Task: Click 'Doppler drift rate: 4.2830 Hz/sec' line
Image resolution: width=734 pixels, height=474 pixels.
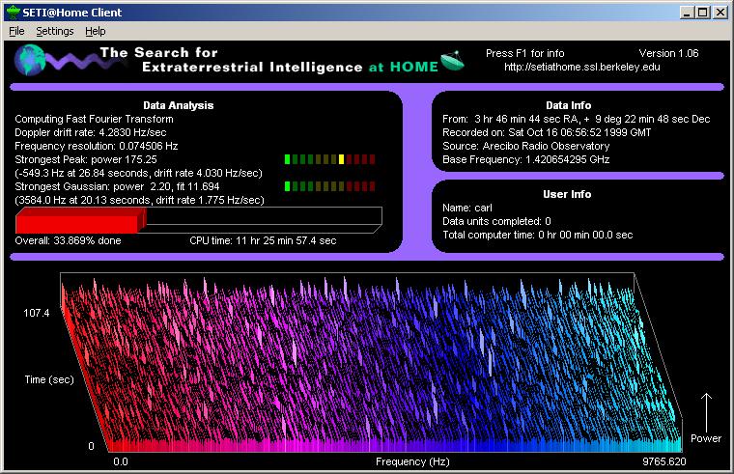Action: point(91,133)
